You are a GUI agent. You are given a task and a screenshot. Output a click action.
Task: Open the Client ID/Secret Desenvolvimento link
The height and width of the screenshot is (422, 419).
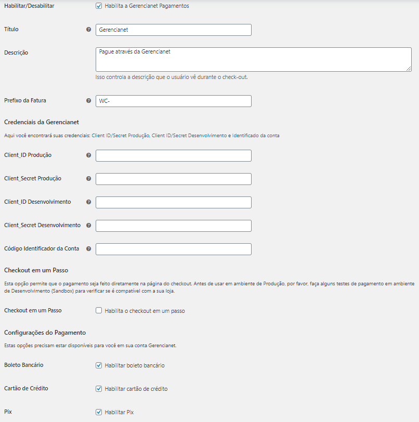point(189,136)
